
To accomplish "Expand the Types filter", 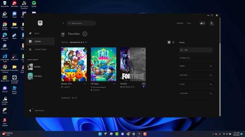I will click(x=196, y=84).
